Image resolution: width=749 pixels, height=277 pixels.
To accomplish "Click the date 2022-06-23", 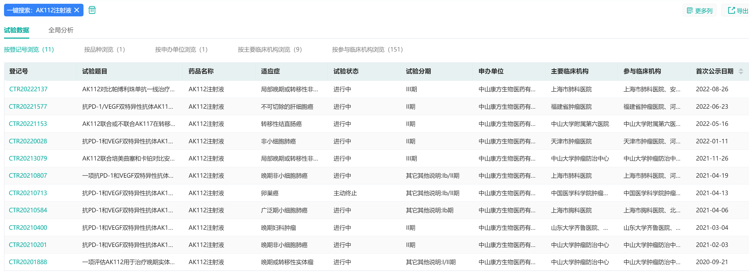I will [712, 107].
